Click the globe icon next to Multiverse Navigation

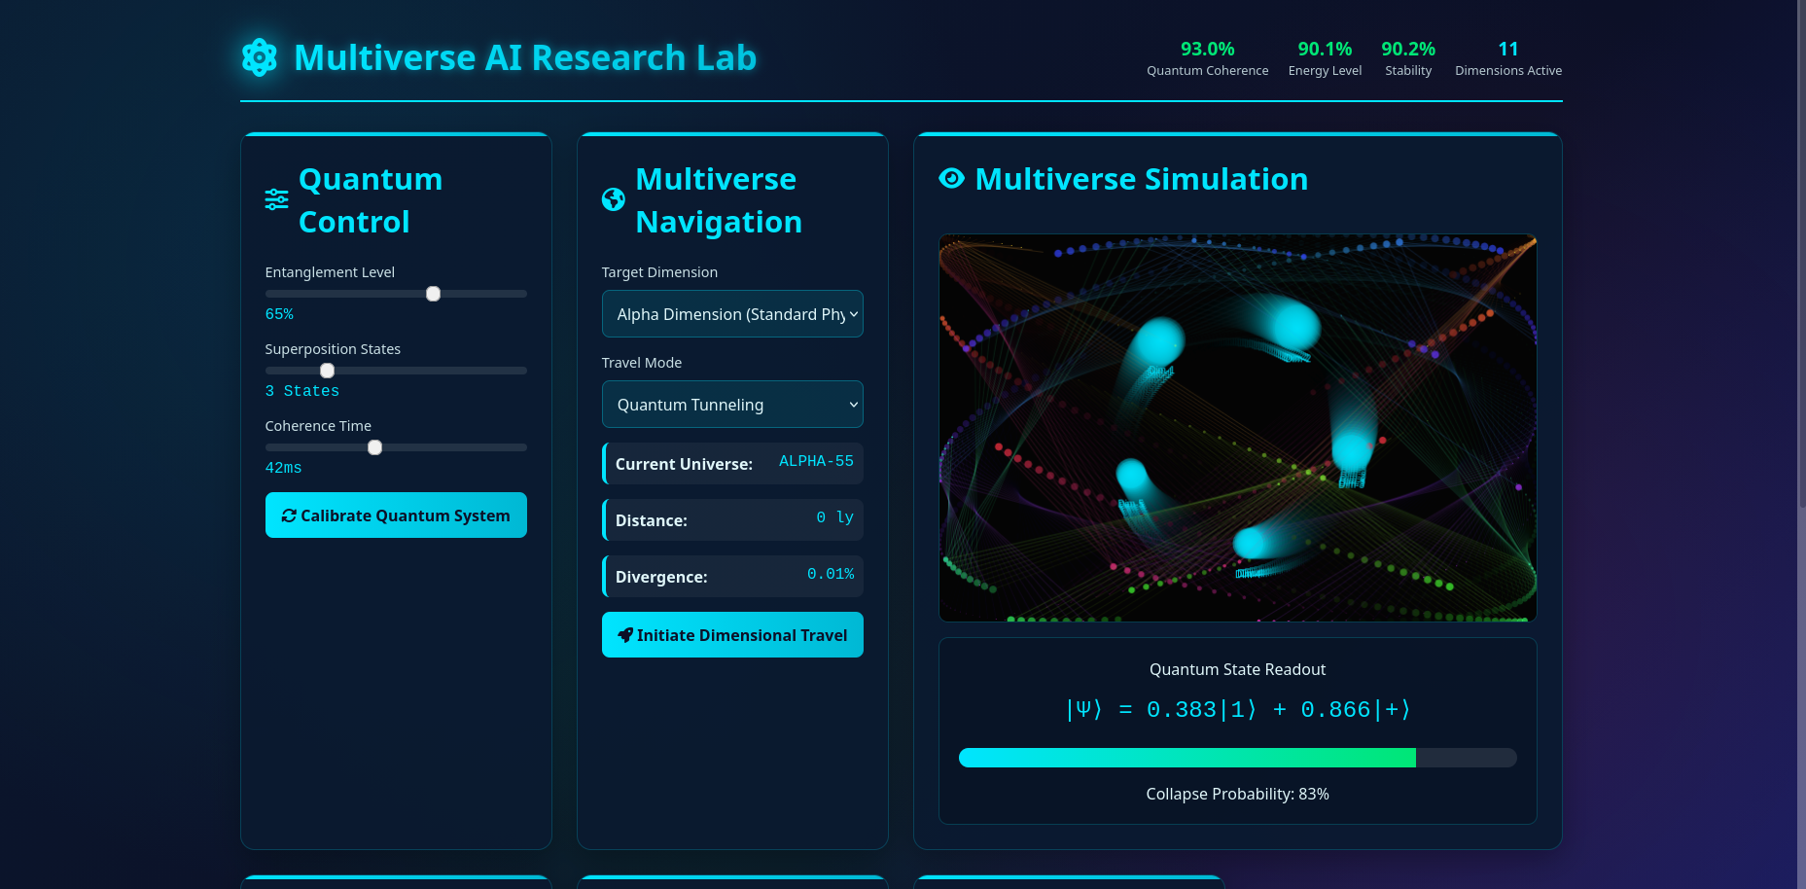click(x=613, y=199)
